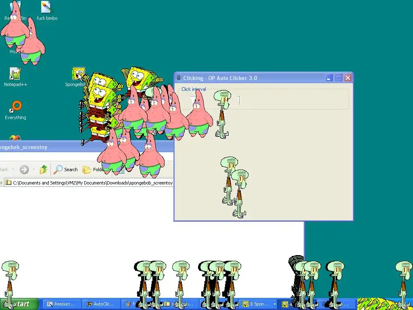Click the Search button in Explorer toolbar
413x310 pixels.
[x=66, y=170]
